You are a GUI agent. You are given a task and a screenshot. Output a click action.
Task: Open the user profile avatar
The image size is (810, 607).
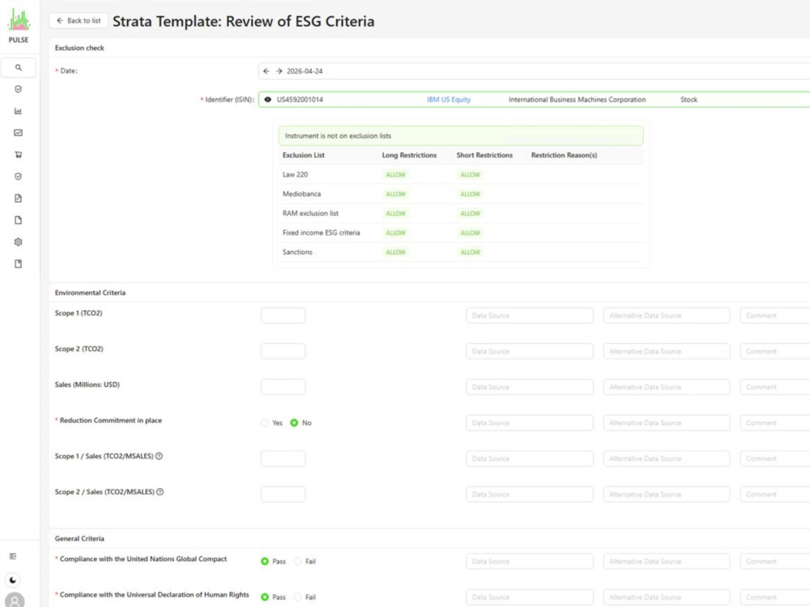tap(15, 601)
